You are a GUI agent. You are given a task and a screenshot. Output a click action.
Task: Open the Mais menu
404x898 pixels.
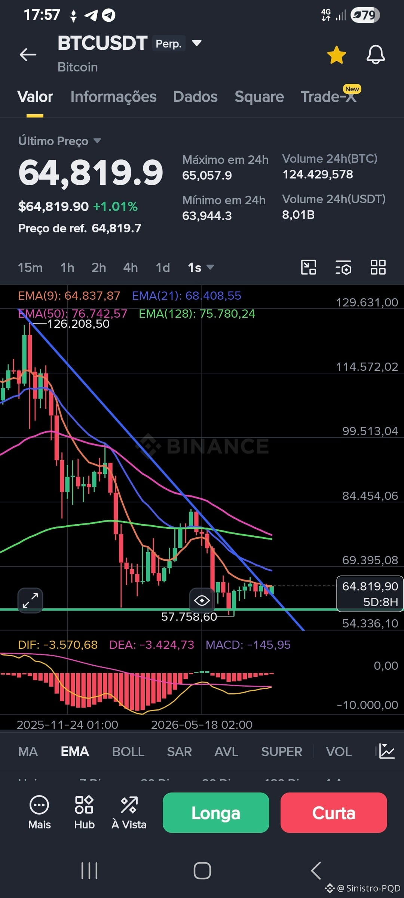tap(39, 812)
